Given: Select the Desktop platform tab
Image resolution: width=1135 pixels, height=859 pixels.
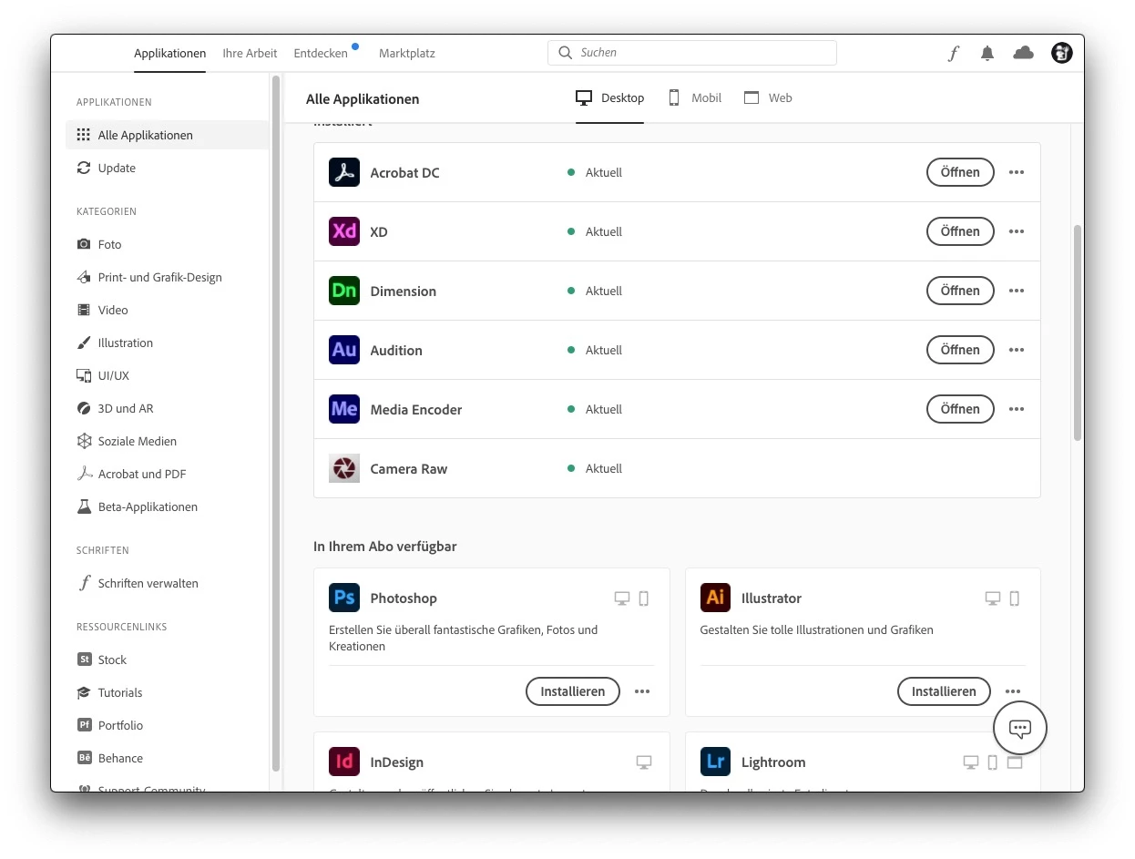Looking at the screenshot, I should point(610,97).
